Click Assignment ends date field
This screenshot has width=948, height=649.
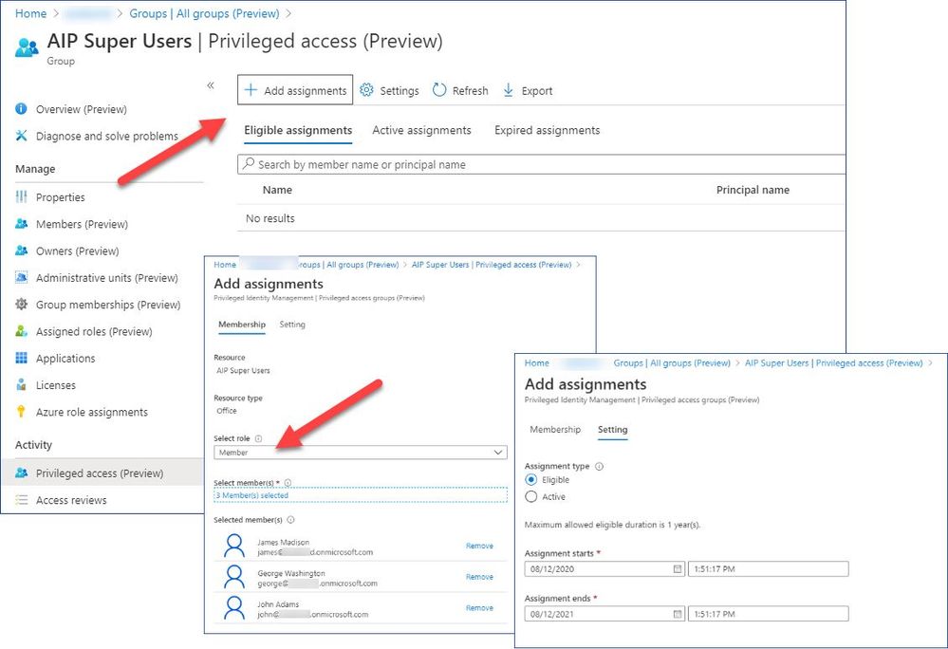(604, 614)
